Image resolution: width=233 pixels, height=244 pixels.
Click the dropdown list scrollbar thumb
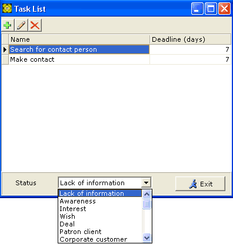coord(147,204)
